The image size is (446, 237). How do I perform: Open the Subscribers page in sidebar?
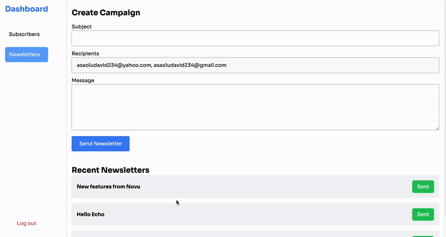[24, 34]
